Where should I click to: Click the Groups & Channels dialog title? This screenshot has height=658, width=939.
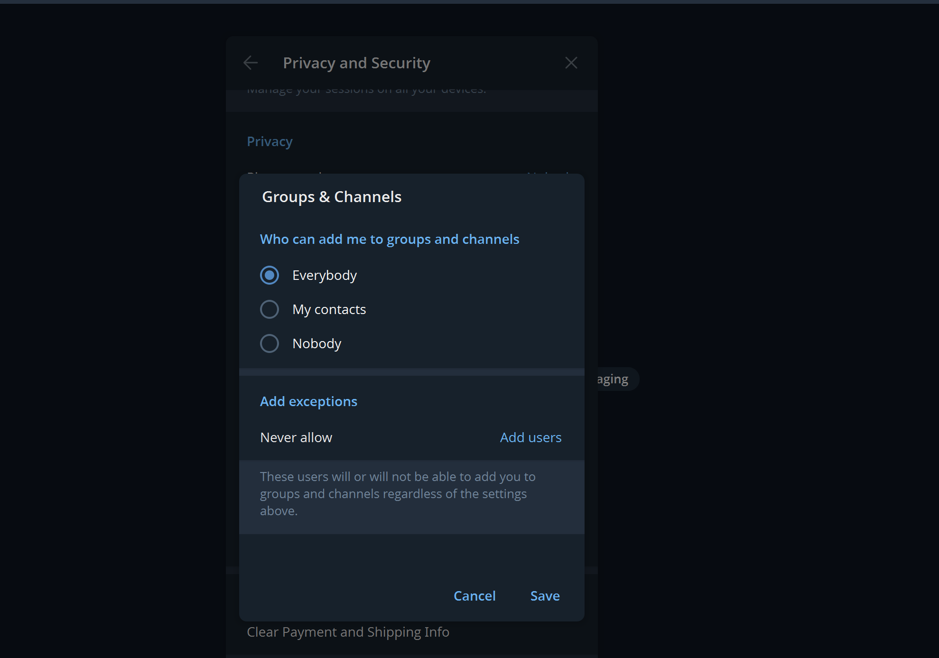[332, 197]
